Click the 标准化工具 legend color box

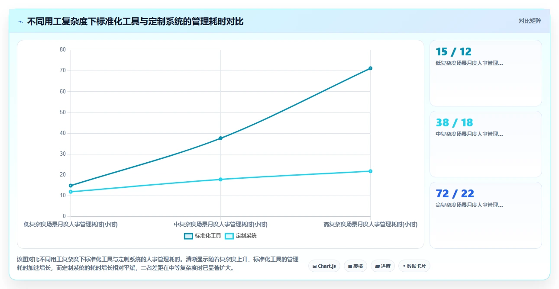(188, 236)
